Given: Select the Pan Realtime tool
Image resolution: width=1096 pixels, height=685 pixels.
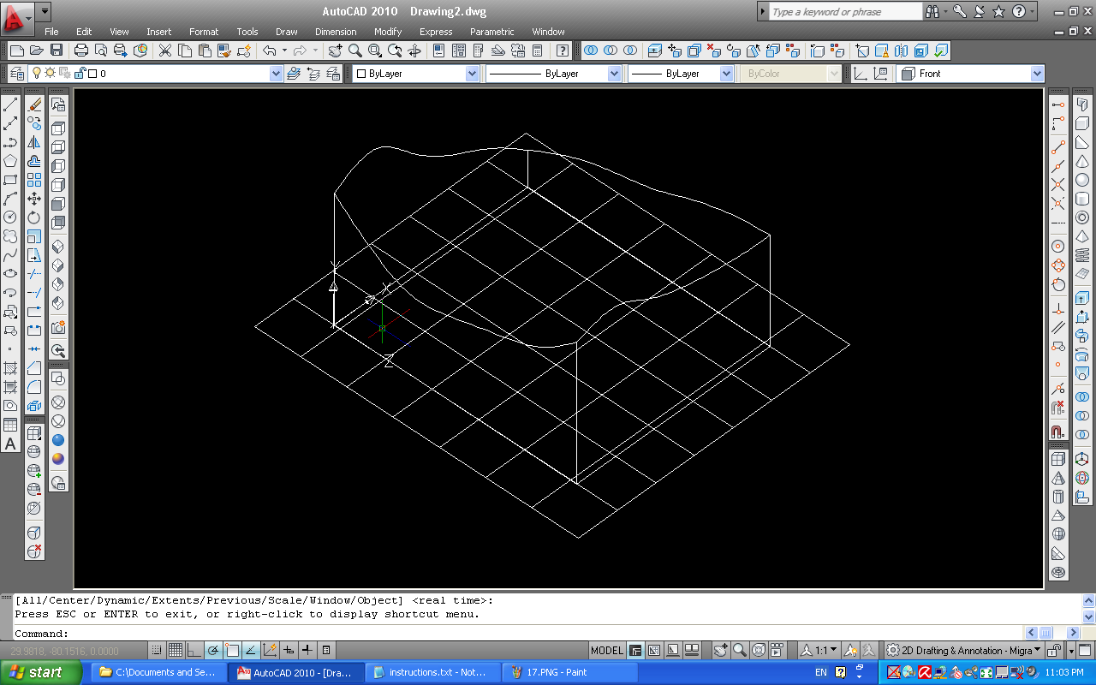Looking at the screenshot, I should (335, 50).
